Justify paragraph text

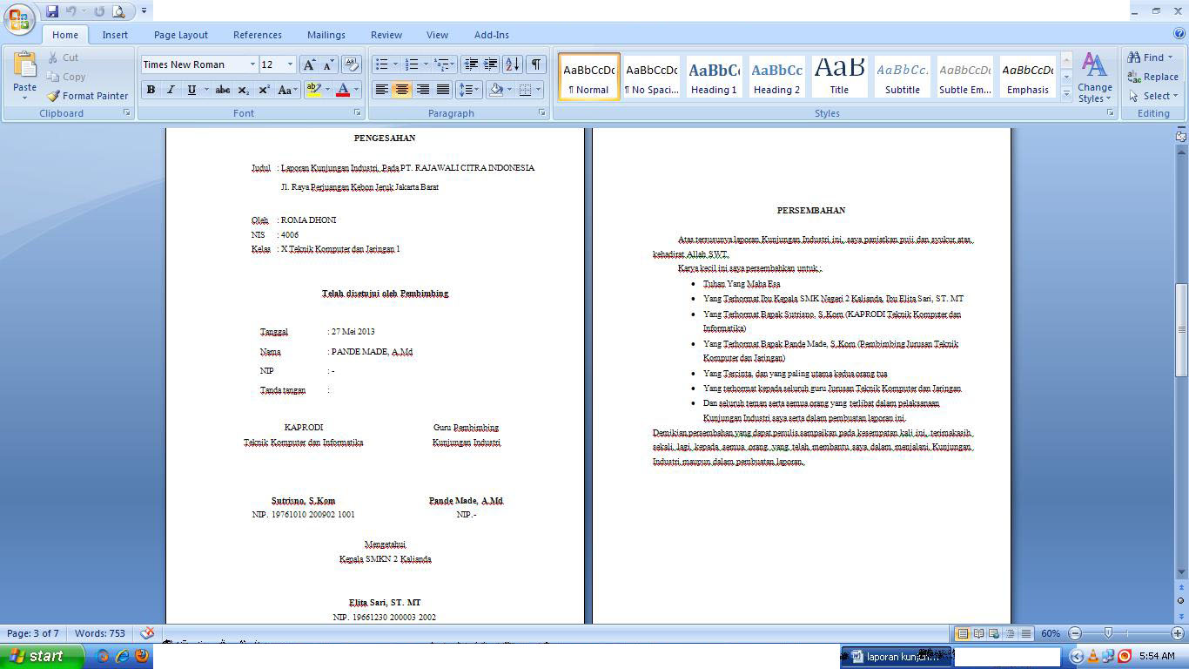coord(443,90)
